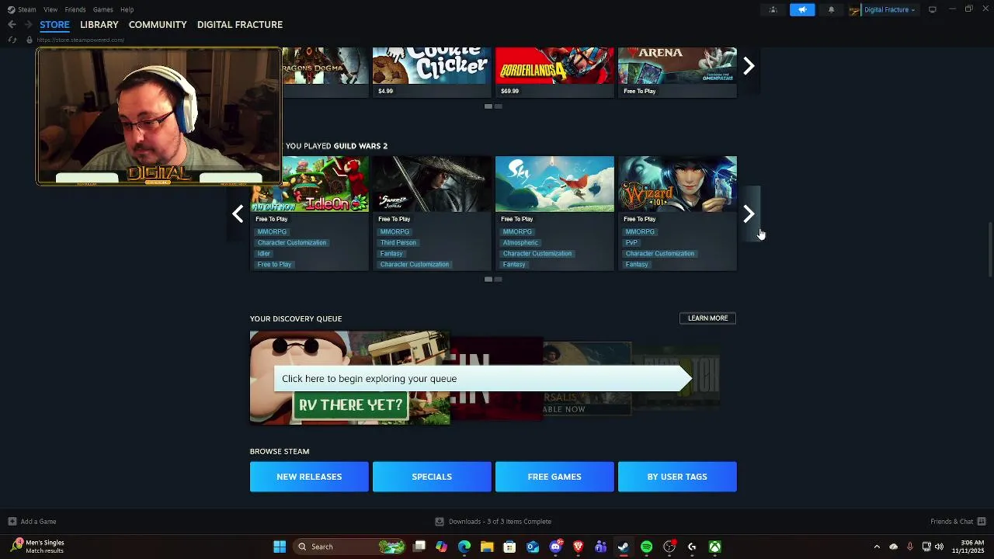Image resolution: width=994 pixels, height=559 pixels.
Task: Open the Wizard101 game thumbnail
Action: tap(677, 184)
